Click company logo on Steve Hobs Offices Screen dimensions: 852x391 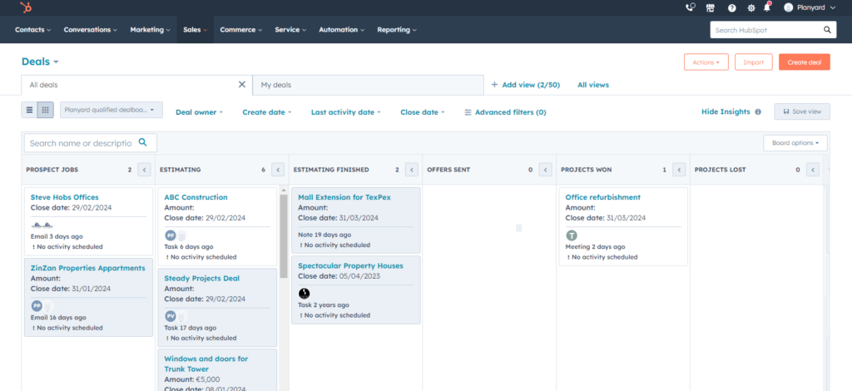pos(42,225)
